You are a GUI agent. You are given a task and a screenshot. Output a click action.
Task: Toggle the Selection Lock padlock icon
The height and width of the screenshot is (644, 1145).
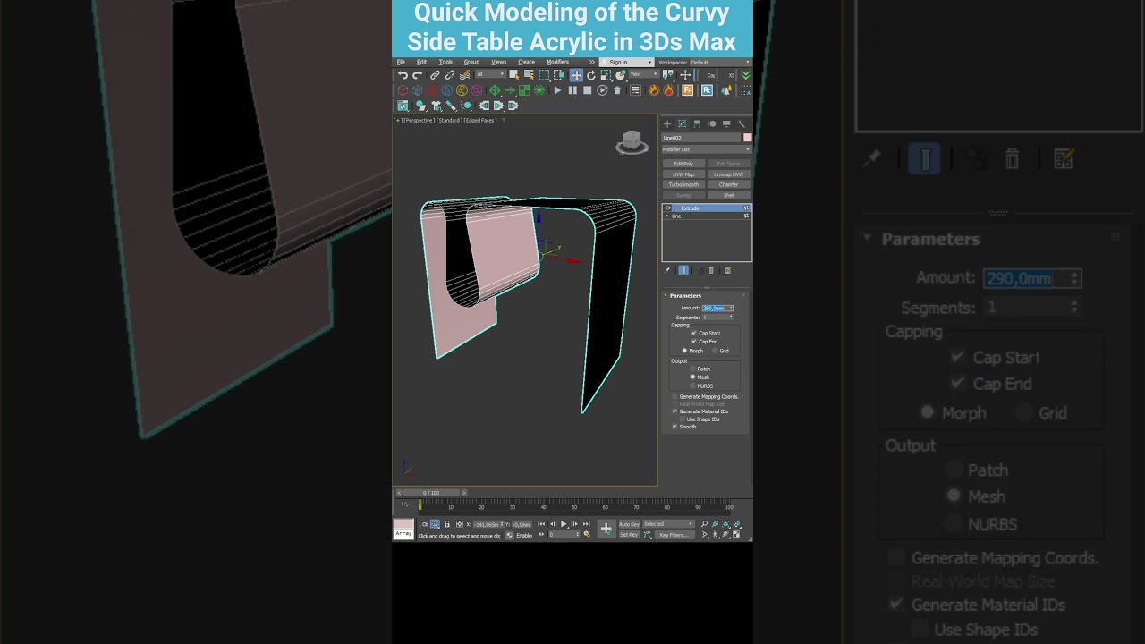(447, 524)
